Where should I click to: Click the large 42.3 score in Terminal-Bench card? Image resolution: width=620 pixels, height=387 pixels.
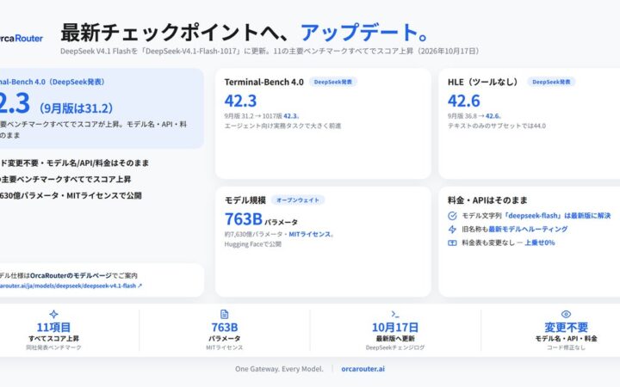click(240, 101)
